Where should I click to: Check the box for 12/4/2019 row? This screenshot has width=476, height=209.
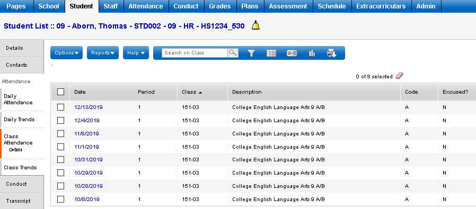pos(61,120)
